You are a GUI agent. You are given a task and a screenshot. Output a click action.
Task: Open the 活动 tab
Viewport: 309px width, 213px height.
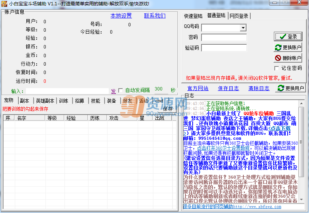point(144,101)
